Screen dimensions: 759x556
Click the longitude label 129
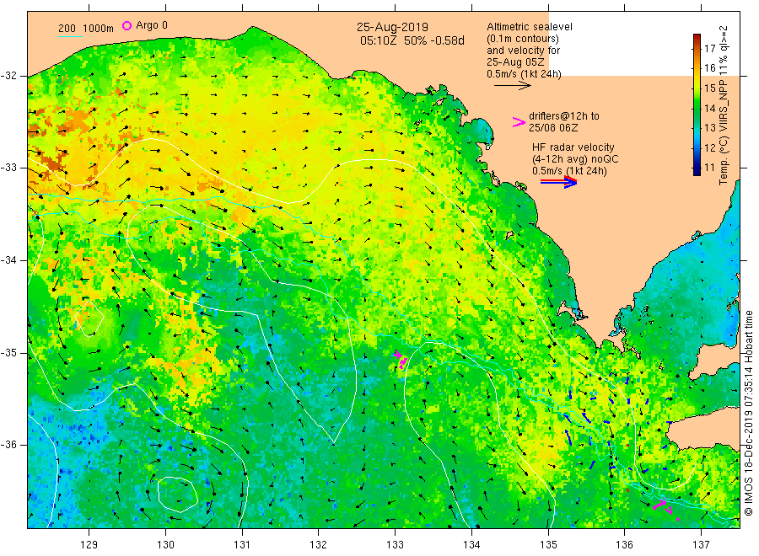89,545
